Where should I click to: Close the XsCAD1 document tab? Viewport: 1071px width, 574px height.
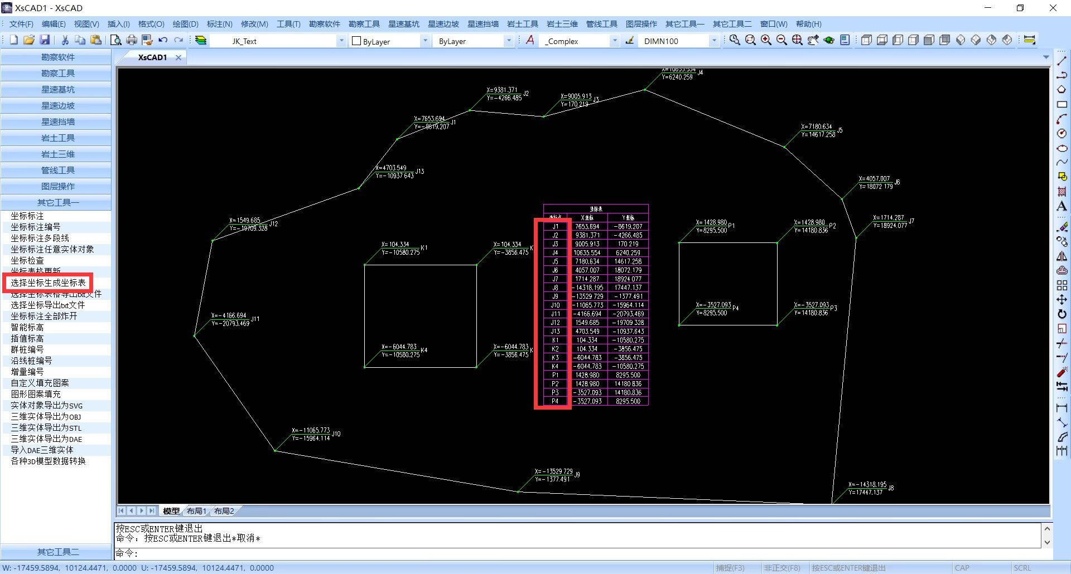pos(178,57)
